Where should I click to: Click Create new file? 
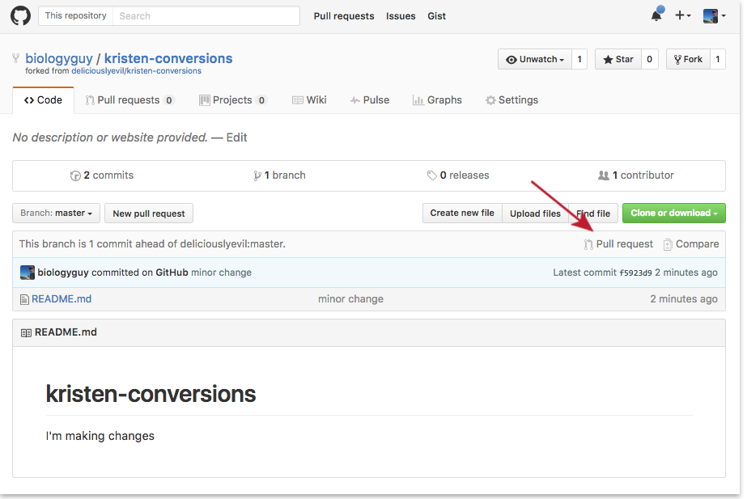[462, 213]
